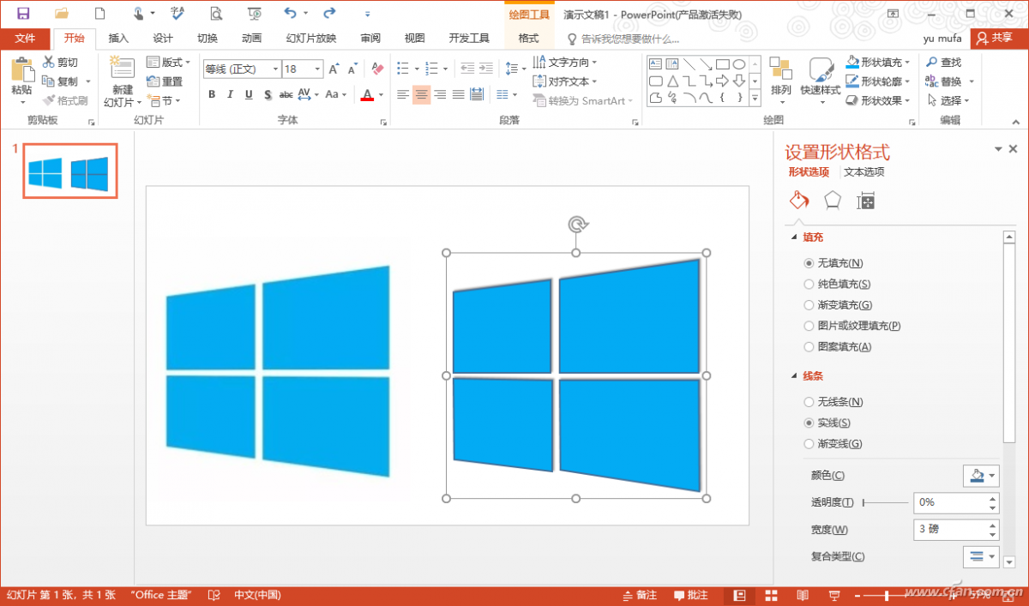1029x606 pixels.
Task: Click the bulleted list icon
Action: pyautogui.click(x=403, y=69)
